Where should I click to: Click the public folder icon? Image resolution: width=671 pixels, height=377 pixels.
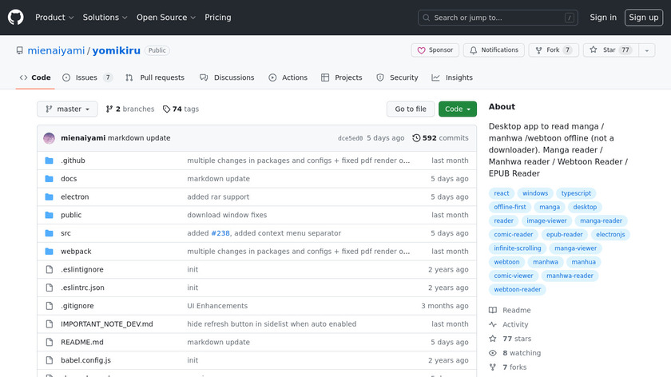(50, 215)
